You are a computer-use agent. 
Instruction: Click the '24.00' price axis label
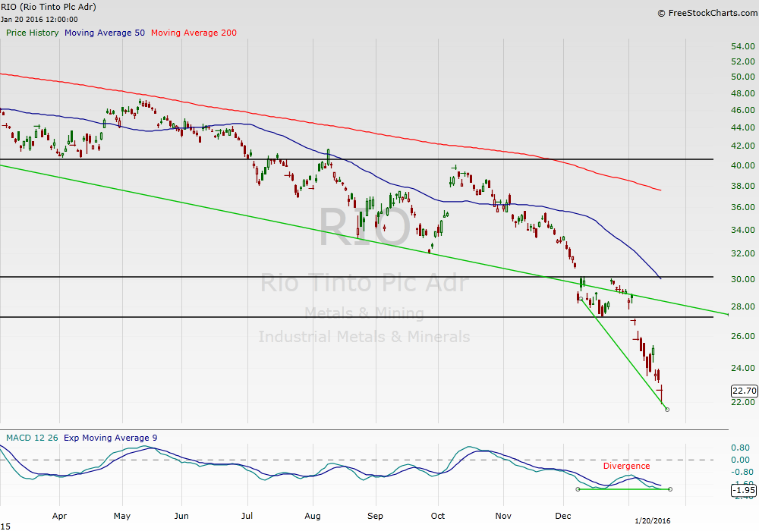(743, 368)
